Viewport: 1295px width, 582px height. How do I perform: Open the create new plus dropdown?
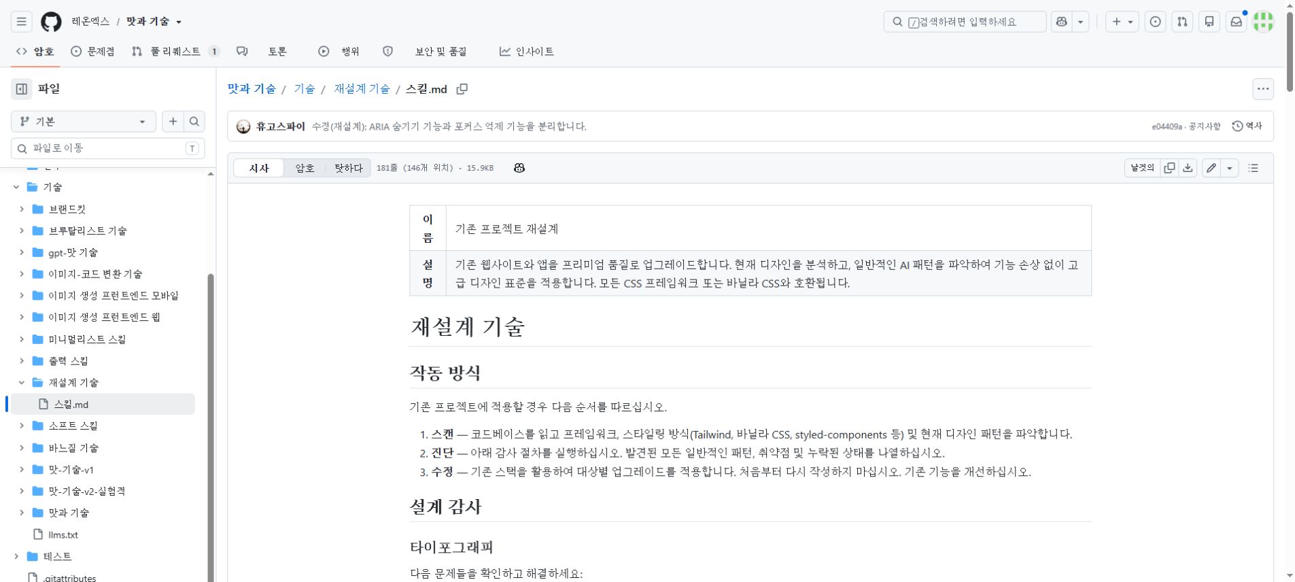click(x=1122, y=22)
